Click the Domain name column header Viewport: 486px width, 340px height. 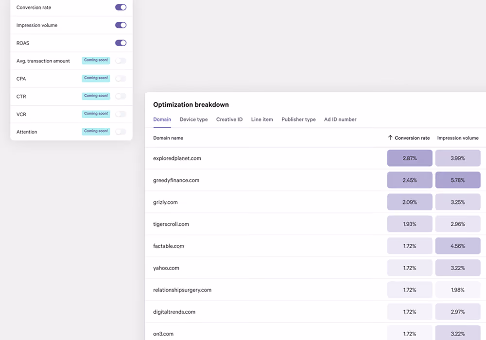pyautogui.click(x=168, y=138)
